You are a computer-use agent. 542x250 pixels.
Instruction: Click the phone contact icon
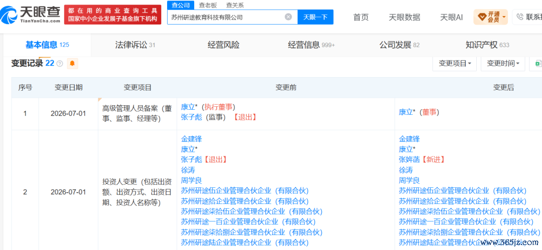(519, 17)
